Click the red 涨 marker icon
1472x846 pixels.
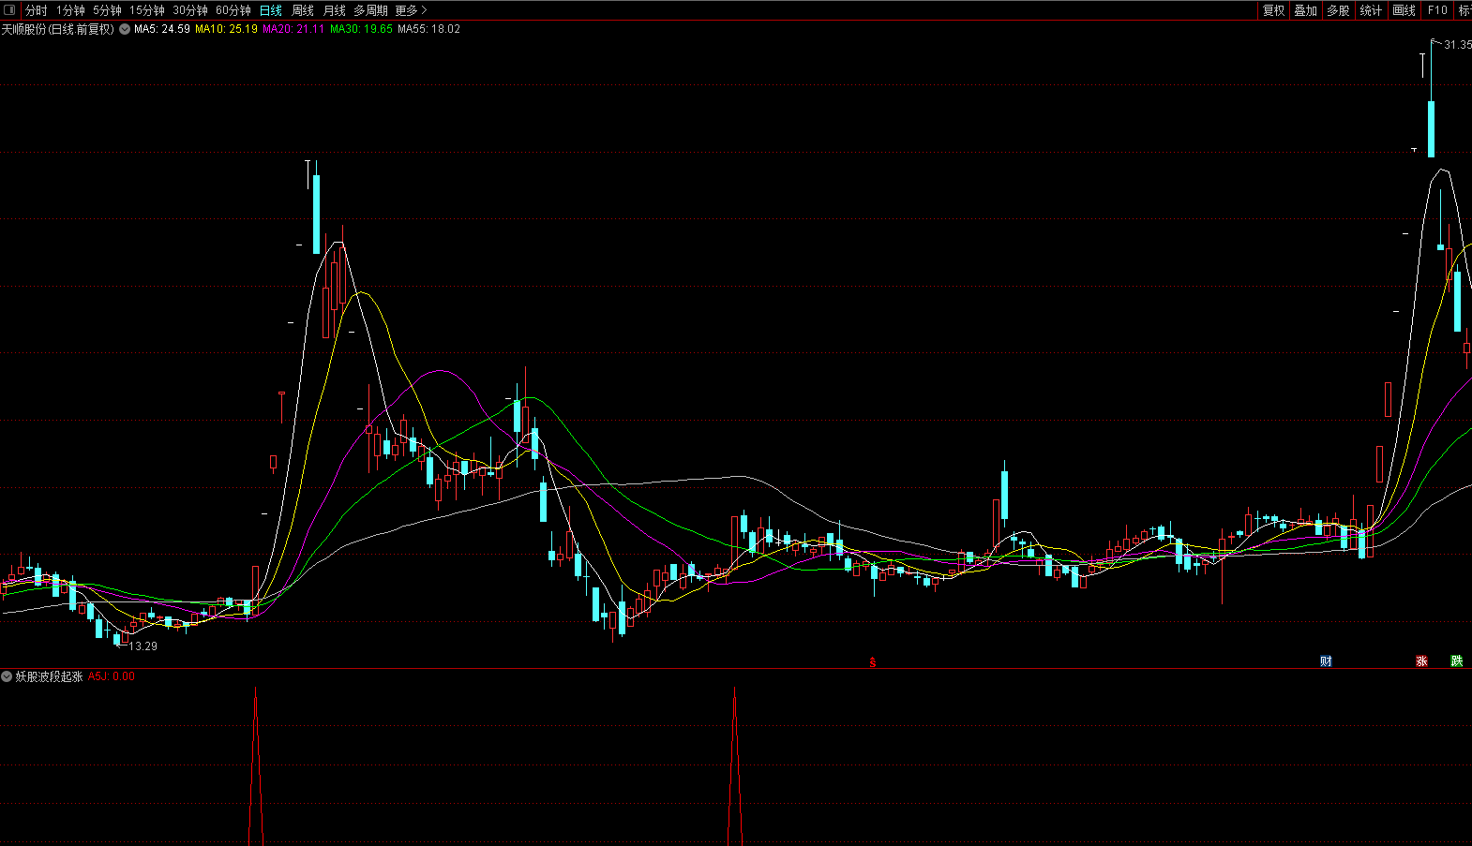click(1421, 661)
